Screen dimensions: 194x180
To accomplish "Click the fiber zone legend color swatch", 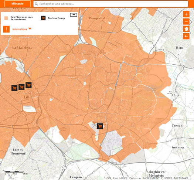I will click(6, 18).
